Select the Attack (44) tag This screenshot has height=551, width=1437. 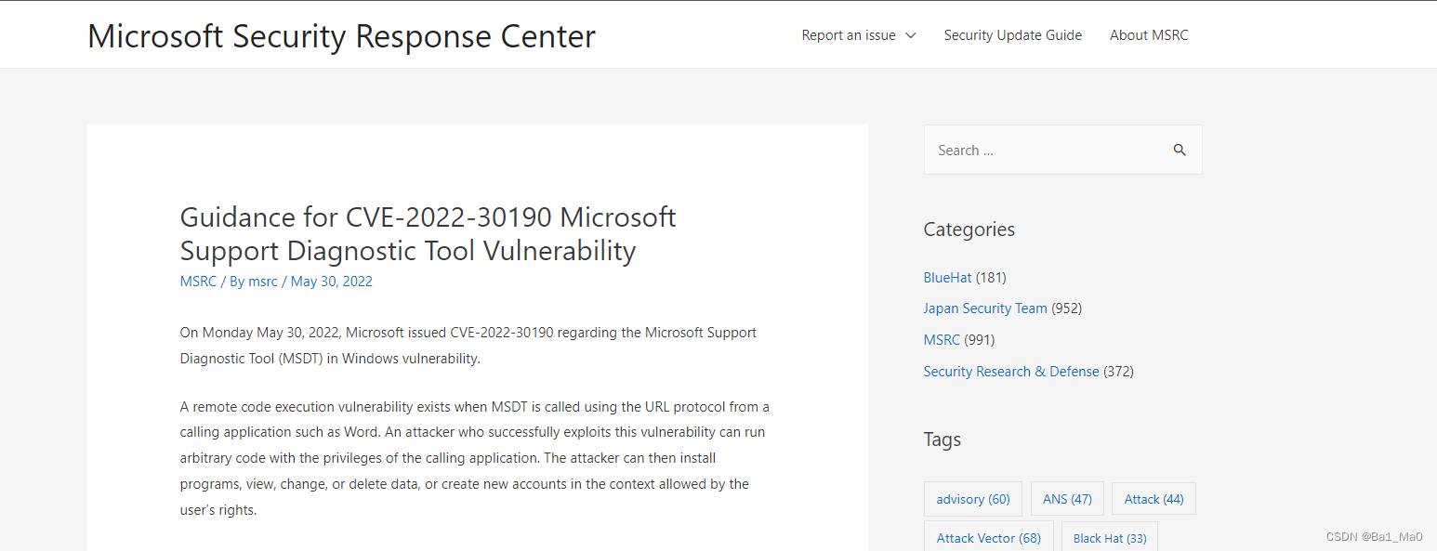(x=1154, y=499)
